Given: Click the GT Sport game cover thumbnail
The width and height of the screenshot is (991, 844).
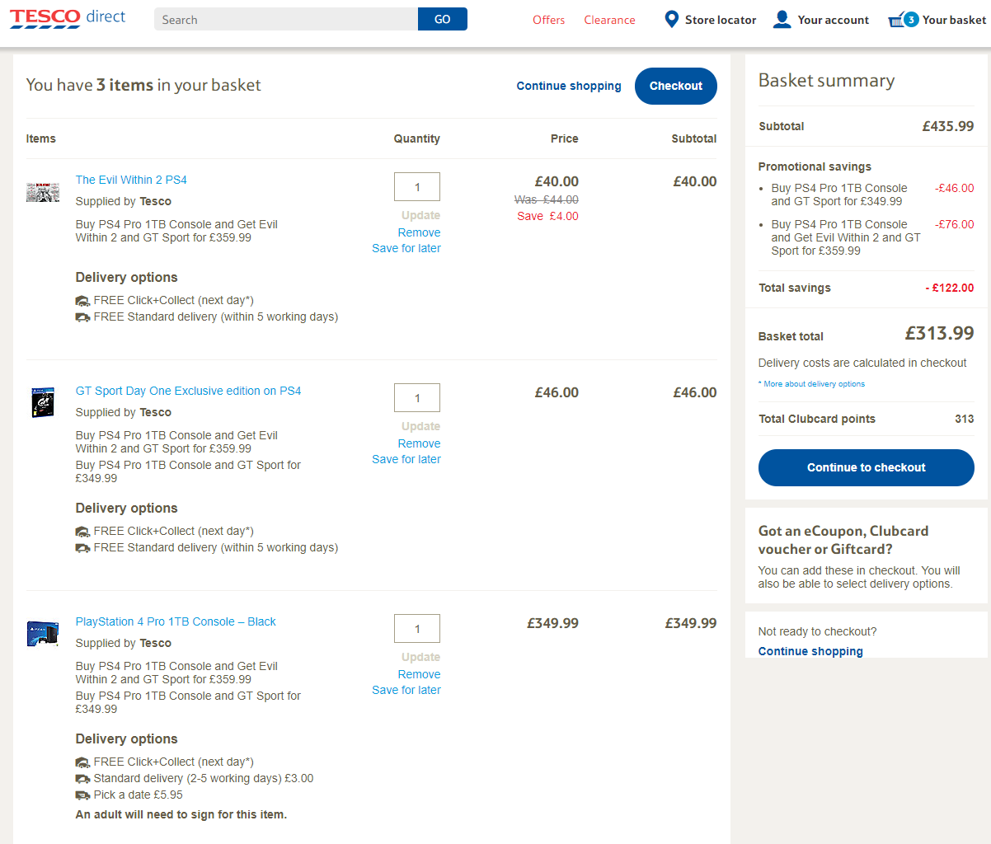Looking at the screenshot, I should (x=43, y=403).
